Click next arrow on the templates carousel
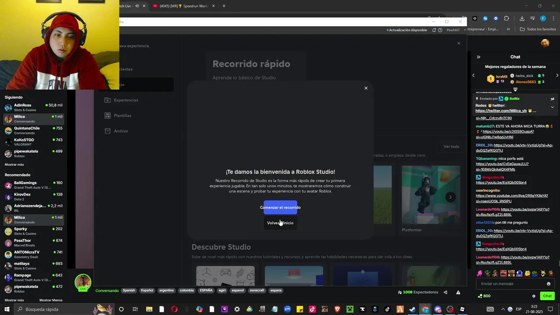Screen dimensions: 560x315 pos(450,197)
